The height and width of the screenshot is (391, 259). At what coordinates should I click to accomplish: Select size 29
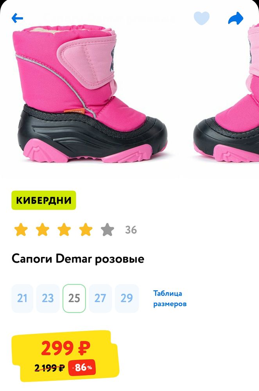[x=127, y=298]
